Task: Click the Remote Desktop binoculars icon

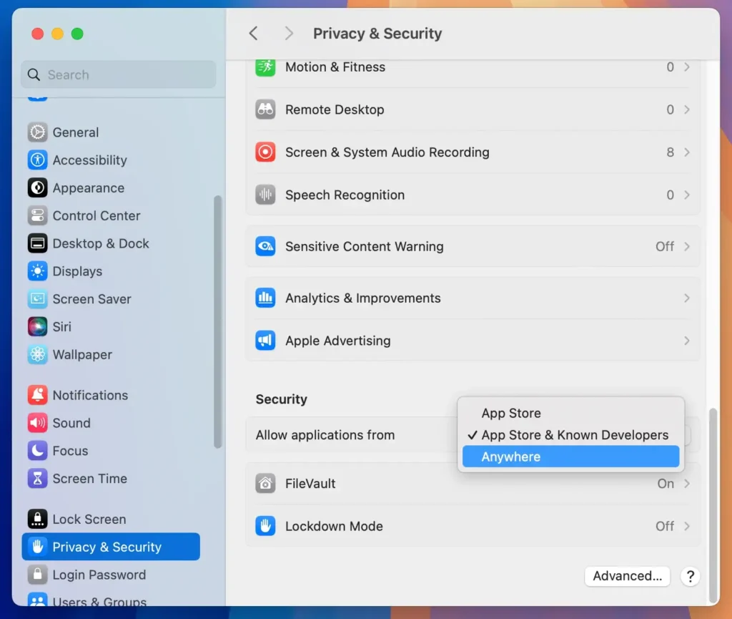Action: point(265,109)
